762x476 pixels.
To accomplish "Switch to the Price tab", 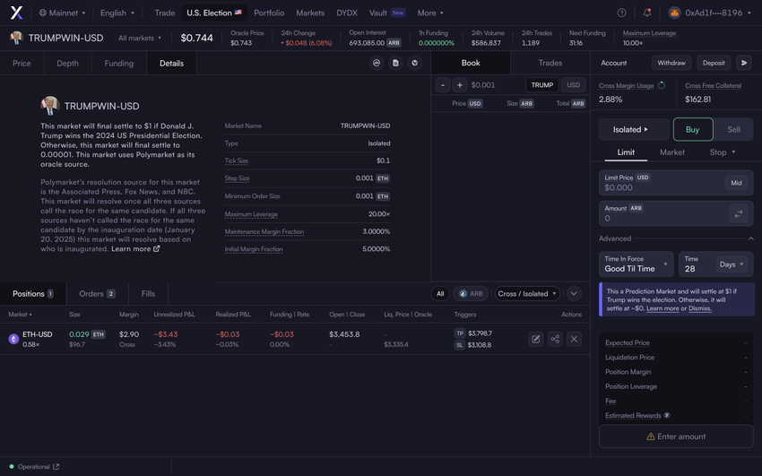I will (22, 63).
